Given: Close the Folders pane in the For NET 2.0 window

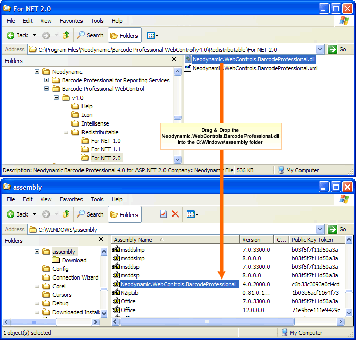Looking at the screenshot, I should tap(174, 59).
